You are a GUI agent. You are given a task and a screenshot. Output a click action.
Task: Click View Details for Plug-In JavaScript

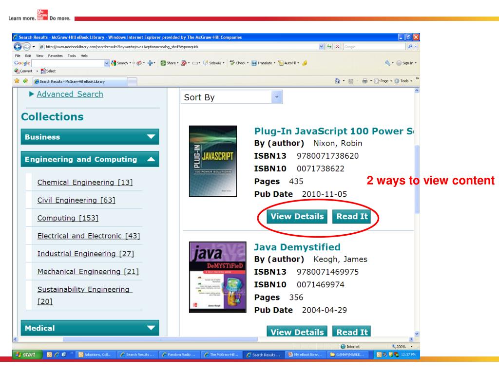[x=297, y=217]
